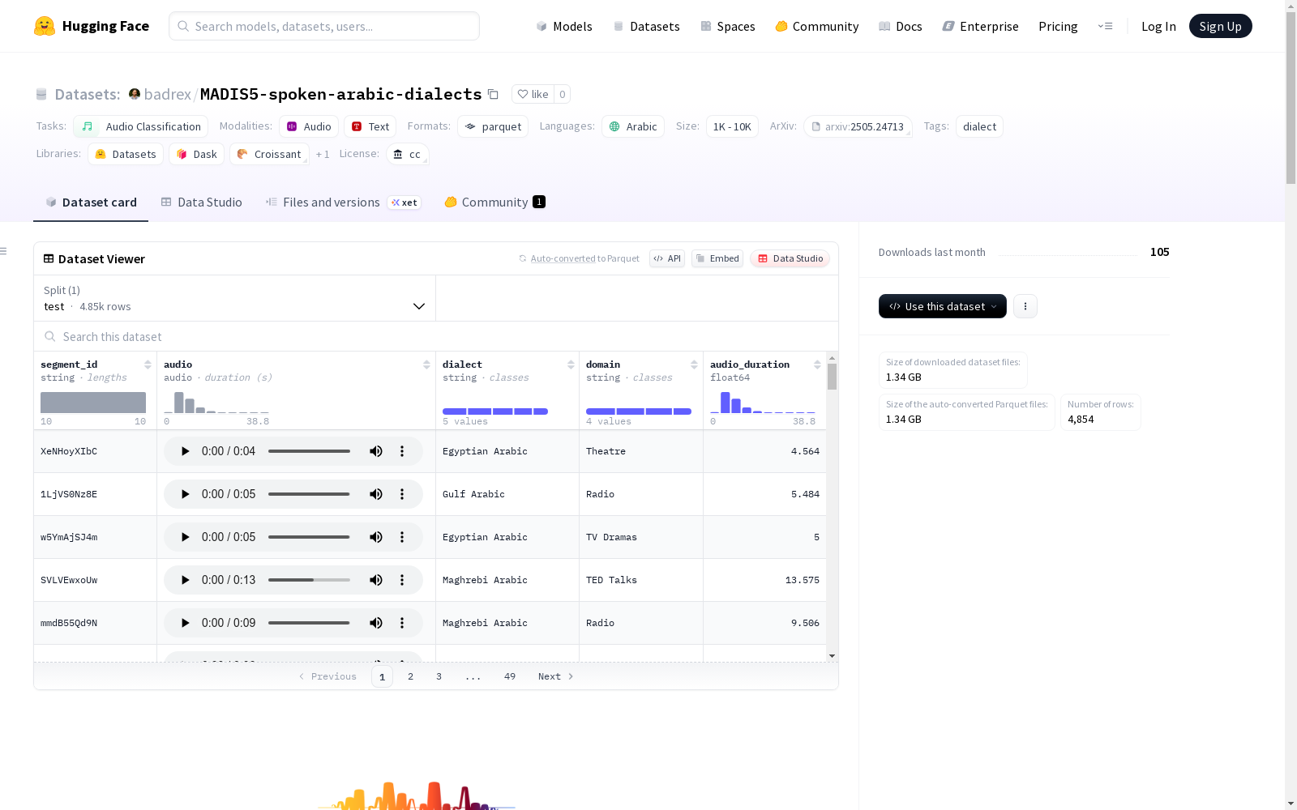Viewport: 1297px width, 810px height.
Task: Sort by the segment_id column
Action: [148, 364]
